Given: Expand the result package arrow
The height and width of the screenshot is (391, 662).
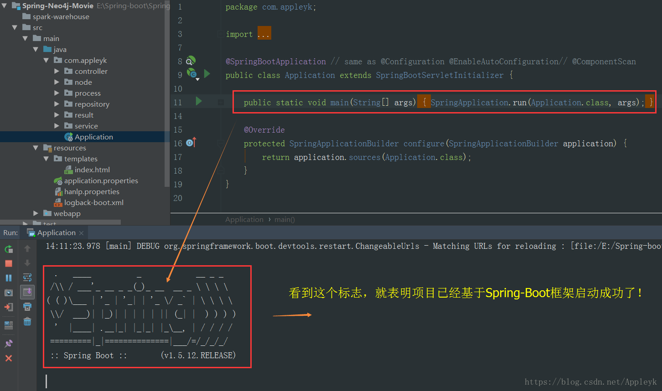Looking at the screenshot, I should (x=57, y=115).
